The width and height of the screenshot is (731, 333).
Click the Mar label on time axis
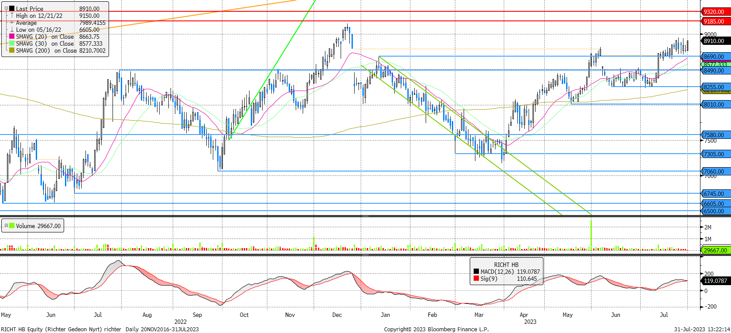(479, 315)
